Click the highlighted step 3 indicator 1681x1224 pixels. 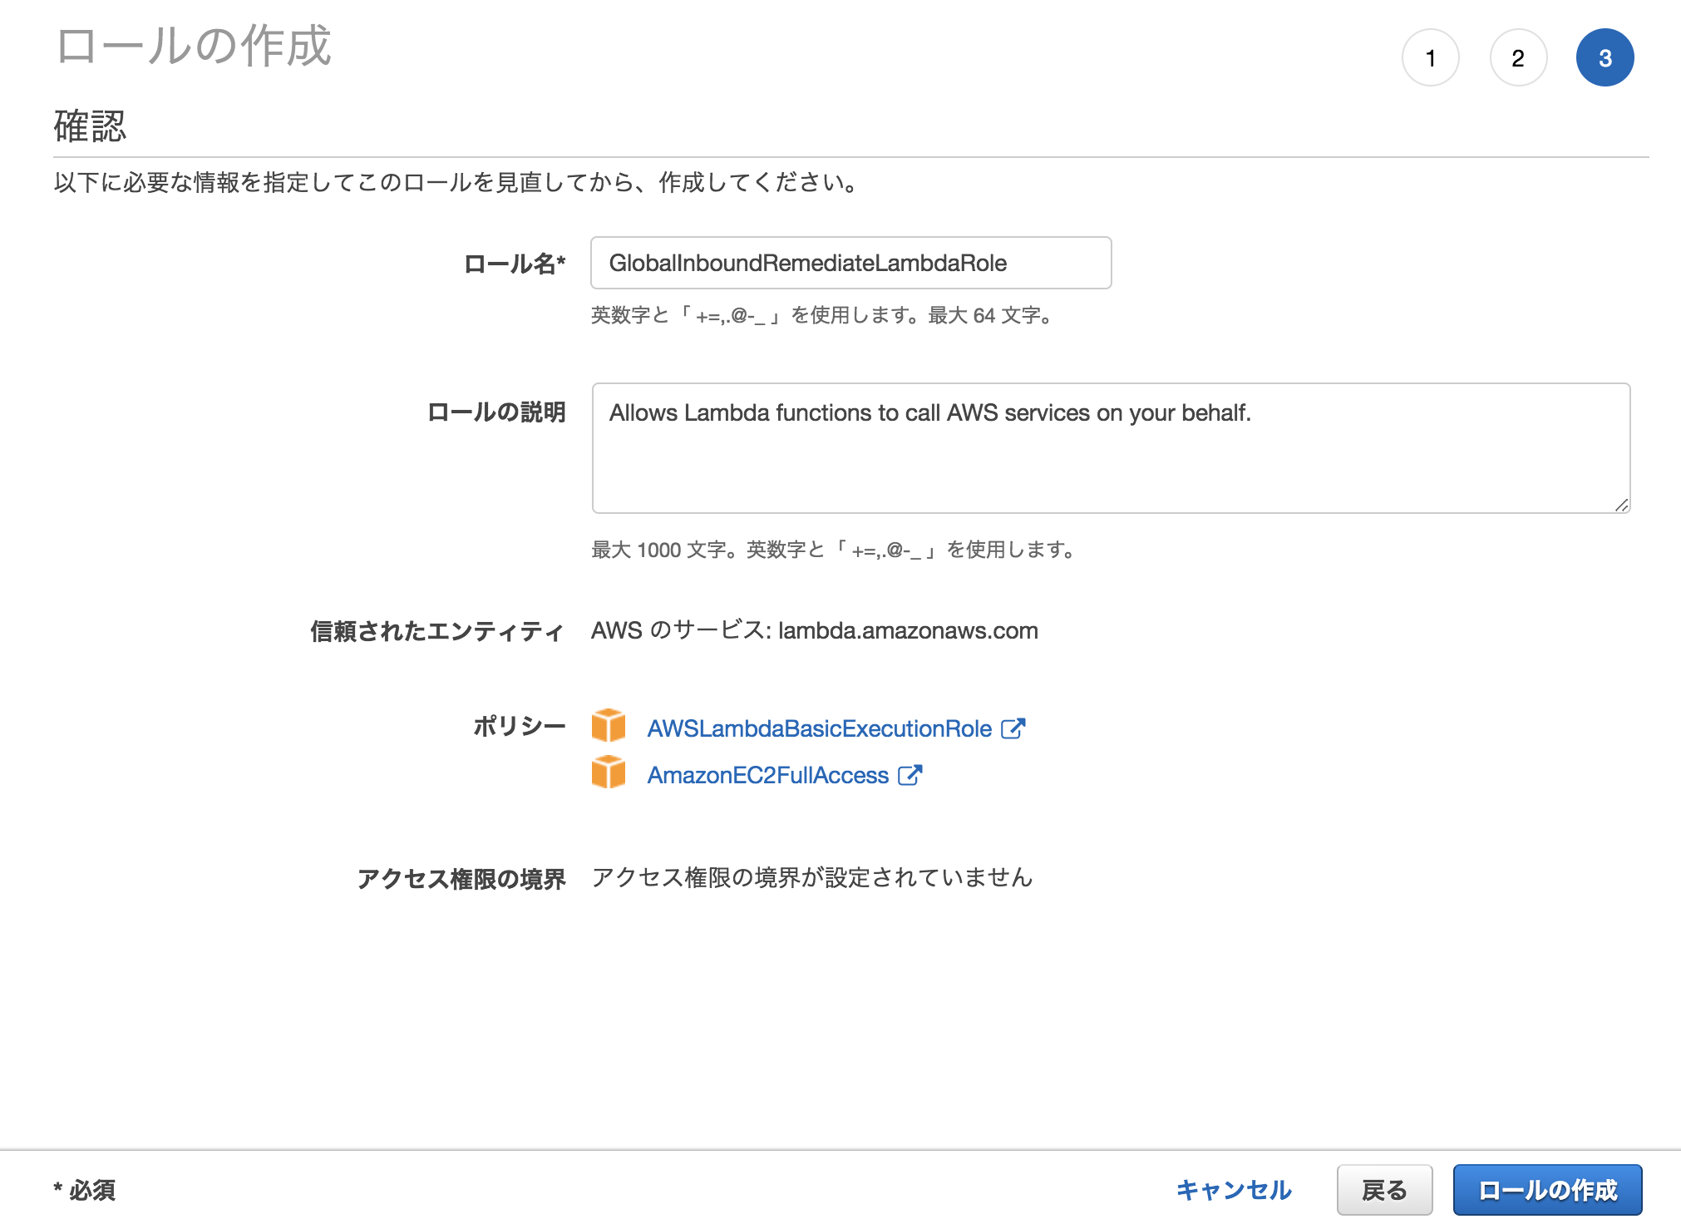pyautogui.click(x=1605, y=57)
